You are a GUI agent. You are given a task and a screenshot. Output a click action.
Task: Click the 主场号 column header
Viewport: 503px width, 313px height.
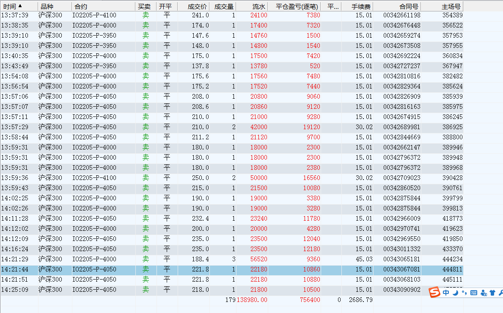click(443, 6)
